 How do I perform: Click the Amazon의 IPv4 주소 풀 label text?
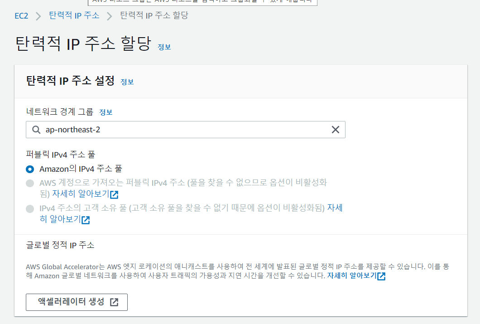[x=81, y=169]
